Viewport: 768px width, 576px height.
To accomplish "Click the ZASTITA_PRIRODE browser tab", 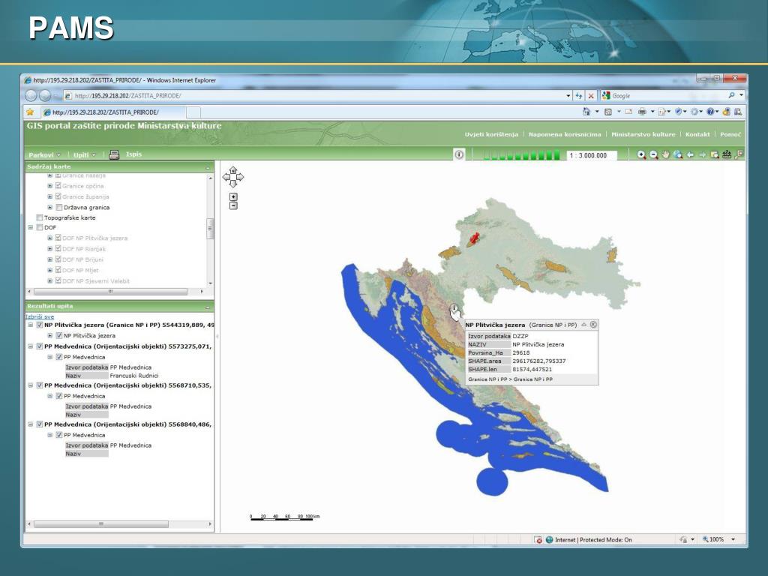I will (x=112, y=112).
